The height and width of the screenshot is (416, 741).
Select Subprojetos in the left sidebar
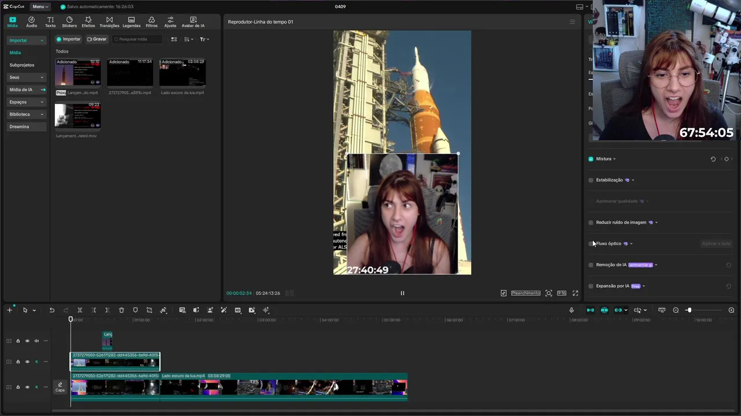coord(22,65)
